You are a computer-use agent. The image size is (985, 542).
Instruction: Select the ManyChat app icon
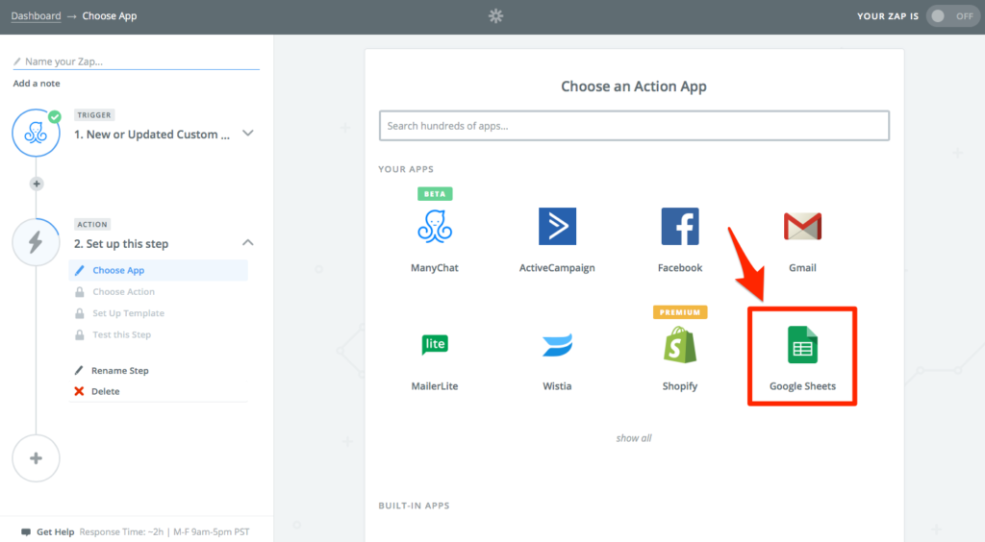[435, 227]
